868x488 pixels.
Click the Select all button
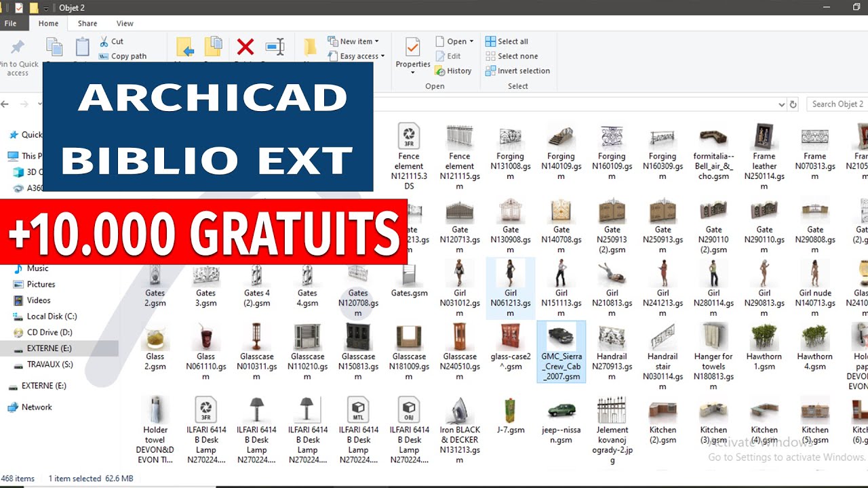507,41
